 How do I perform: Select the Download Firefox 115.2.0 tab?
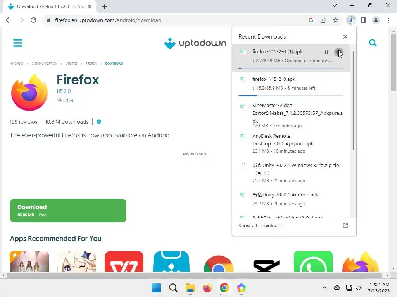tap(50, 7)
